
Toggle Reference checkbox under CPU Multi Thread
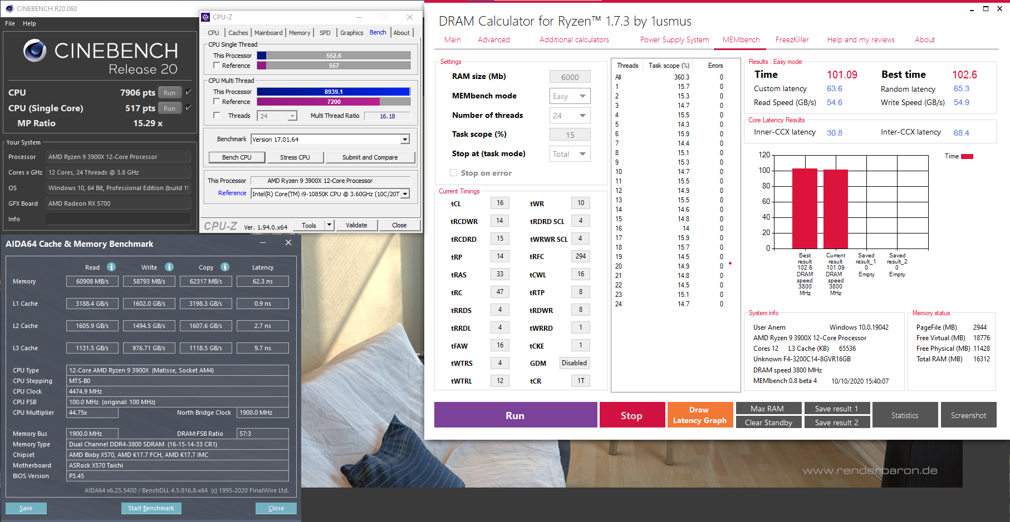(217, 102)
